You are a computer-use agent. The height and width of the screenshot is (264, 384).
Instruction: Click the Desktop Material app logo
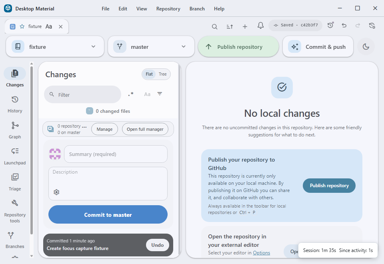coord(8,8)
